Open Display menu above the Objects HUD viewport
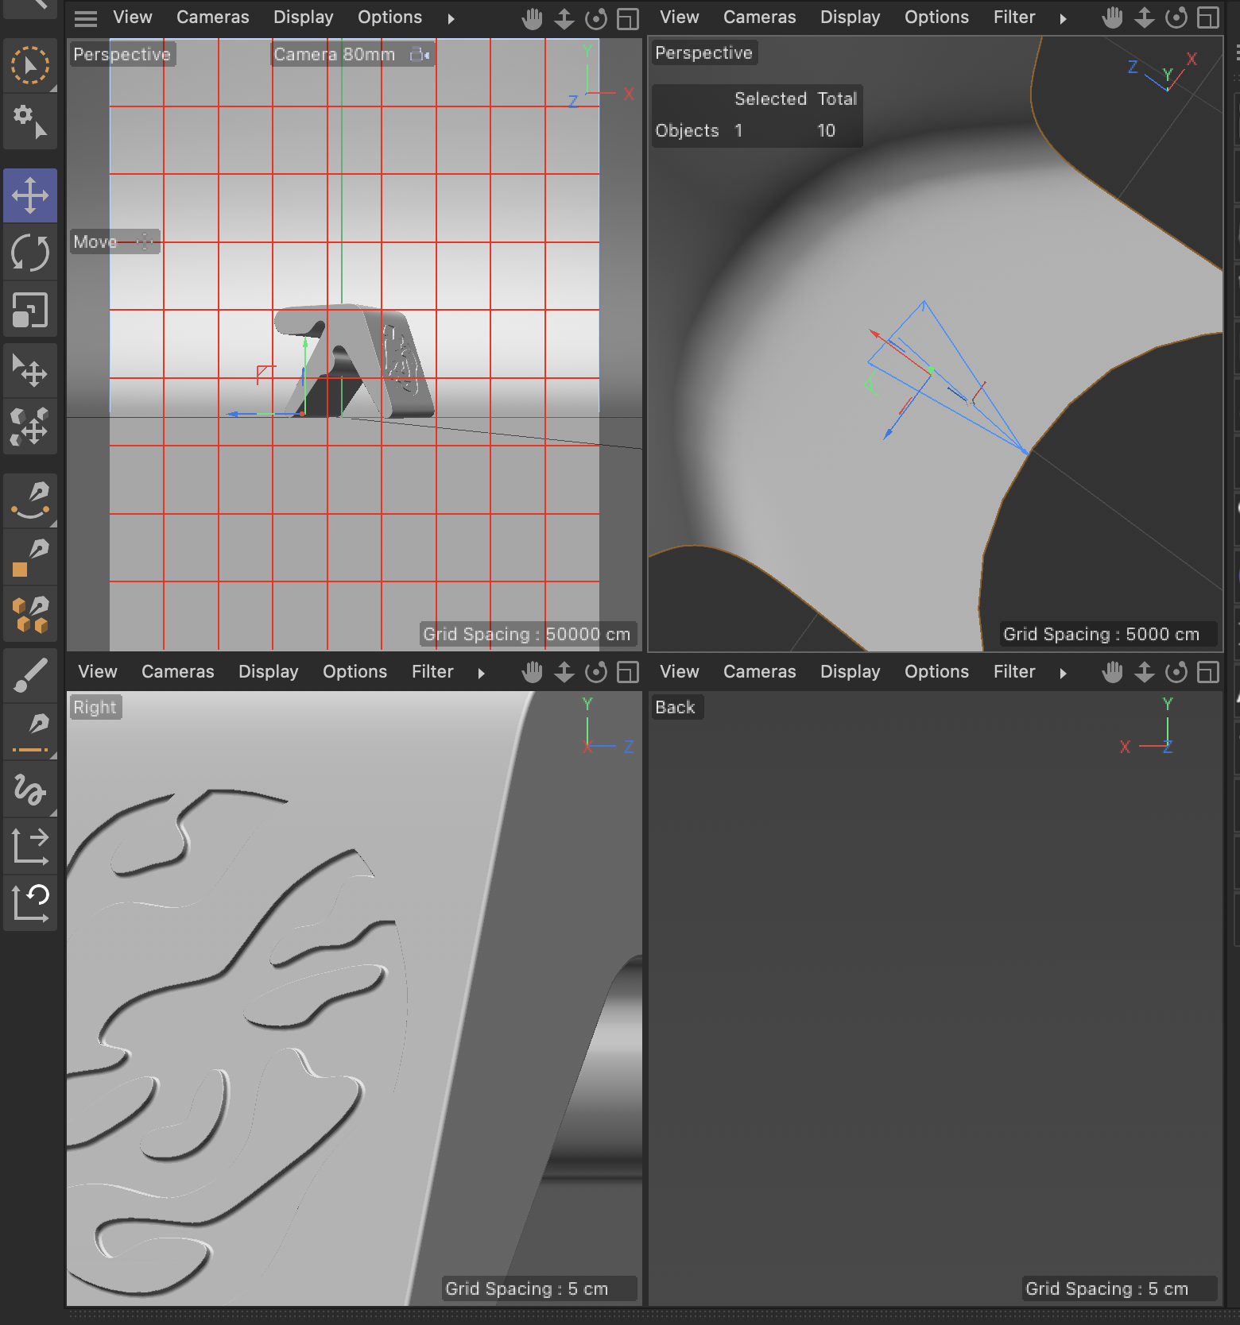Viewport: 1240px width, 1325px height. 851,17
